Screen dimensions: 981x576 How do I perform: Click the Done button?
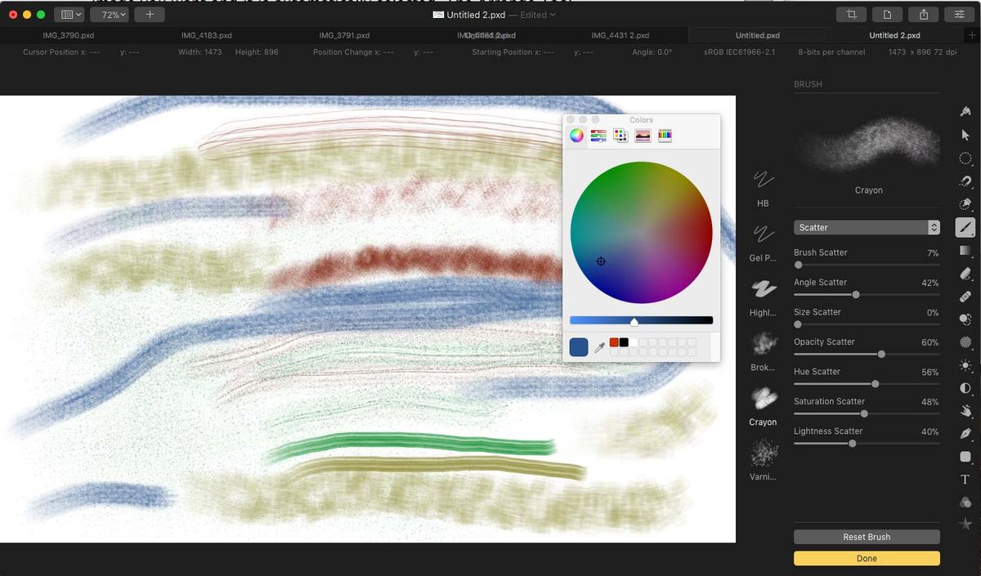[867, 558]
